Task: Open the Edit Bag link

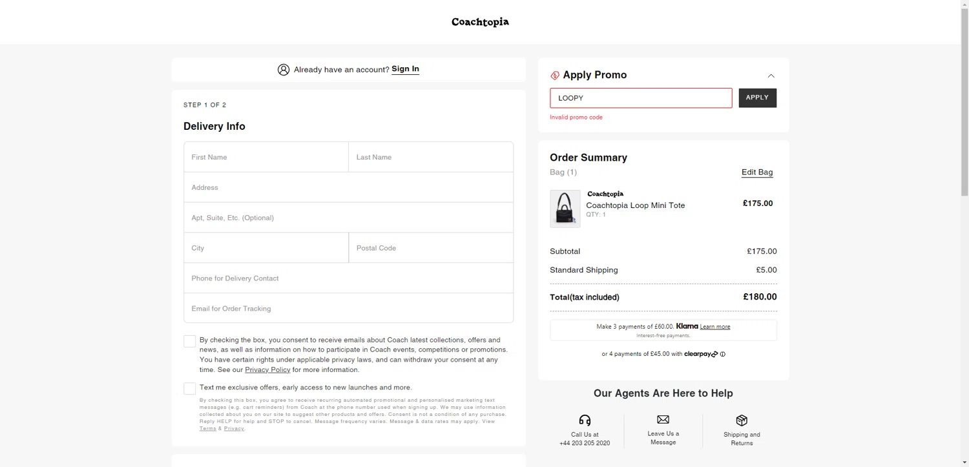Action: coord(757,172)
